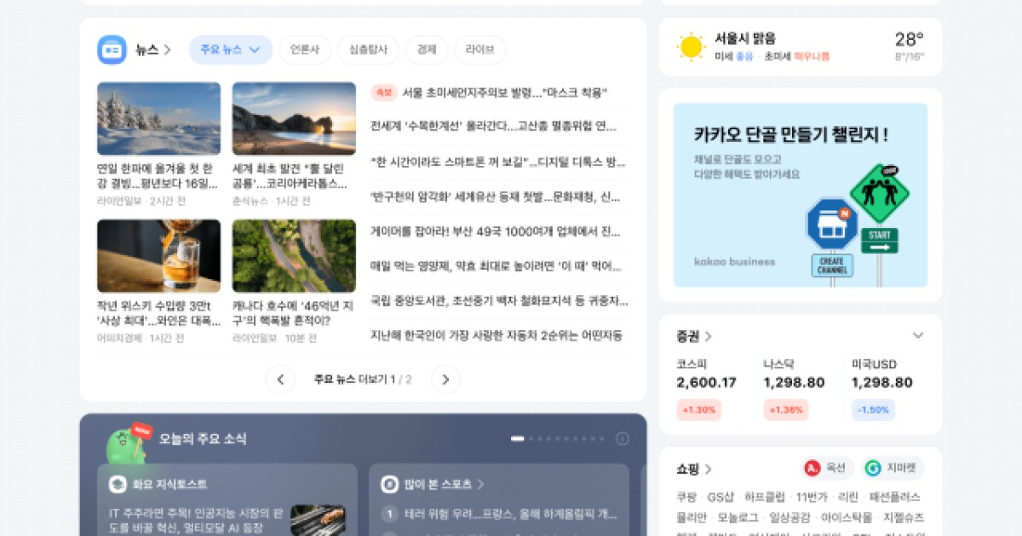The height and width of the screenshot is (536, 1022).
Task: Open the IT 주주라면 주목! article
Action: tap(196, 521)
